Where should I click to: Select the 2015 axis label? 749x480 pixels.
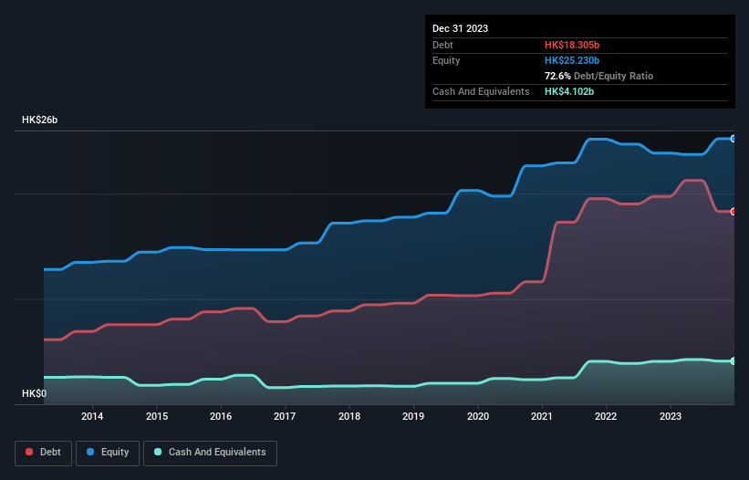(157, 416)
